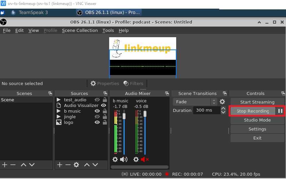Click Audio Mixer horizontal scrollbar
Image resolution: width=286 pixels, height=179 pixels.
coord(140,167)
